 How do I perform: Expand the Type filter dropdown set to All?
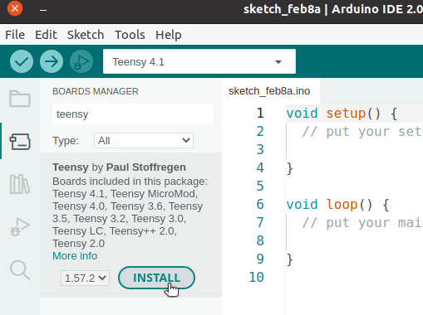(144, 141)
